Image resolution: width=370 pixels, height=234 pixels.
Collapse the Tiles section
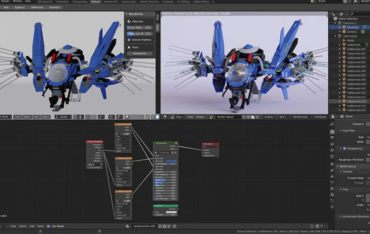click(341, 189)
